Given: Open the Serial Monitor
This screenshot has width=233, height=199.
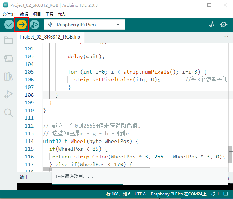Looking at the screenshot, I should tap(224, 25).
